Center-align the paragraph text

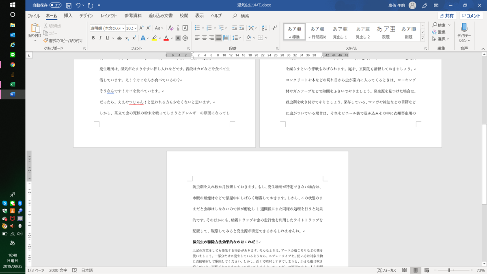[204, 38]
